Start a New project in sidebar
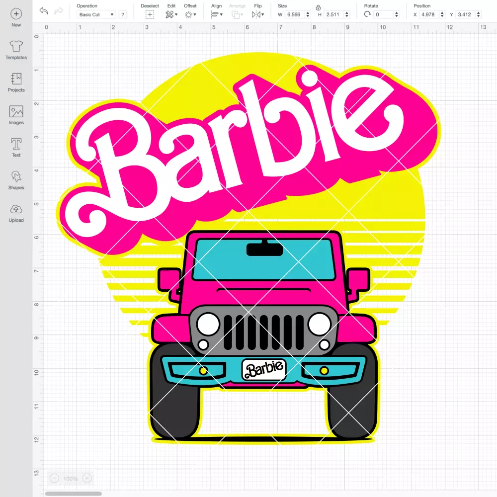This screenshot has width=497, height=497. [x=16, y=18]
